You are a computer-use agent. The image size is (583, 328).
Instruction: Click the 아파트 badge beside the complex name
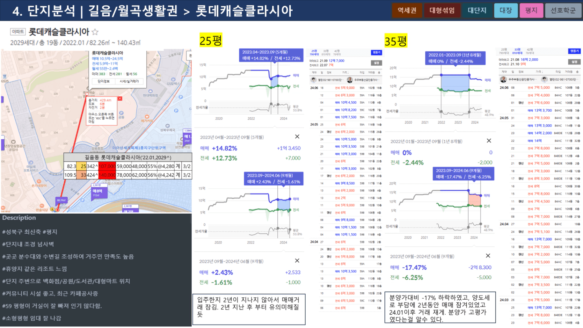[x=18, y=32]
